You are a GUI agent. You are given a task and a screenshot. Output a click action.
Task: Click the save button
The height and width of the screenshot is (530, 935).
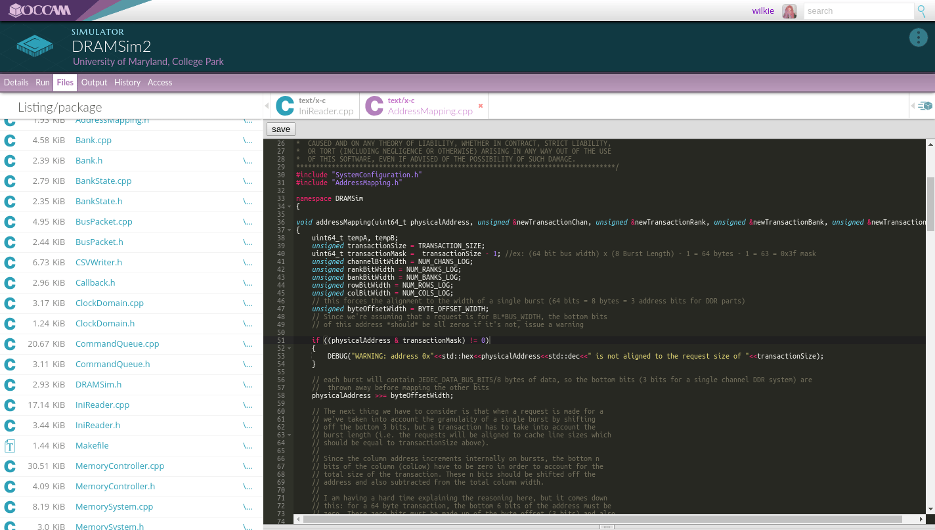coord(281,129)
